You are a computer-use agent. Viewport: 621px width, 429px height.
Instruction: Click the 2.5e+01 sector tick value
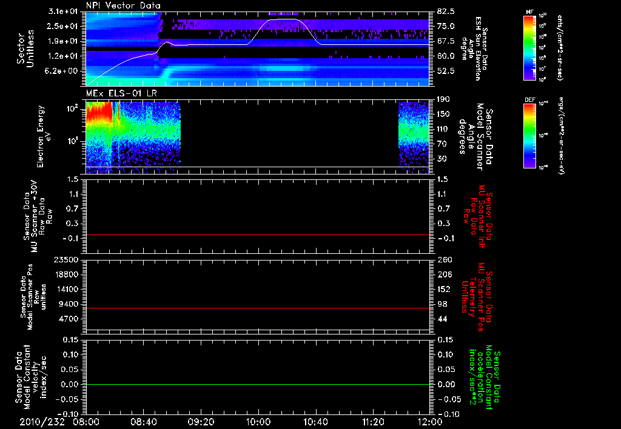coord(64,26)
